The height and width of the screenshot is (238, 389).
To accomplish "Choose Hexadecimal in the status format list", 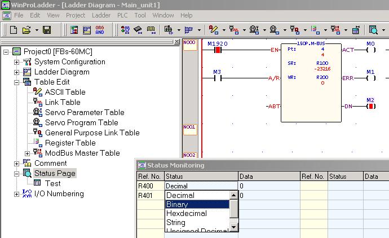I will point(197,213).
